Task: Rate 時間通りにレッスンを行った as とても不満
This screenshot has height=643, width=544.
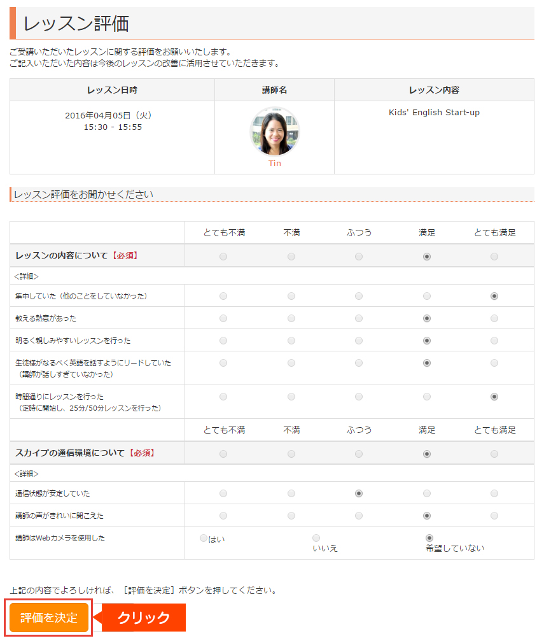Action: [223, 397]
